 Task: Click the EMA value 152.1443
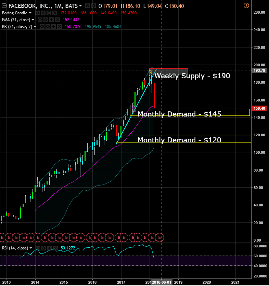(71, 20)
